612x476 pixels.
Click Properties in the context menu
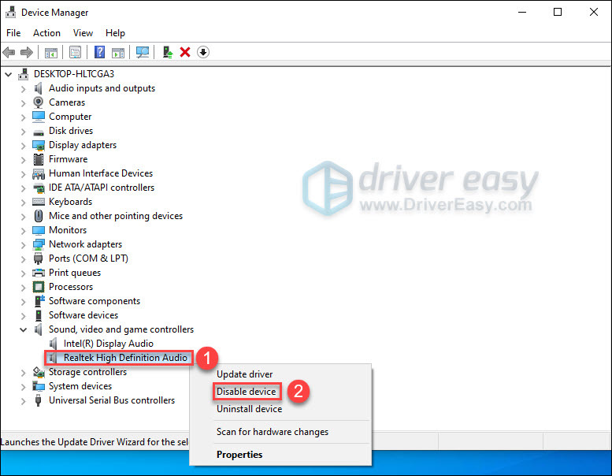click(239, 455)
